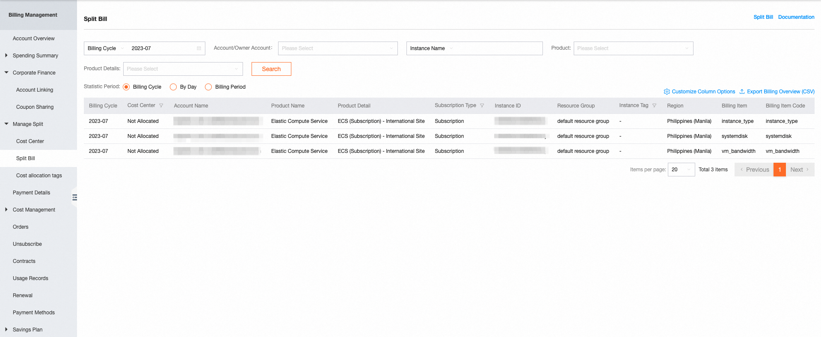Screen dimensions: 821x337
Task: Open the Documentation link
Action: [796, 17]
